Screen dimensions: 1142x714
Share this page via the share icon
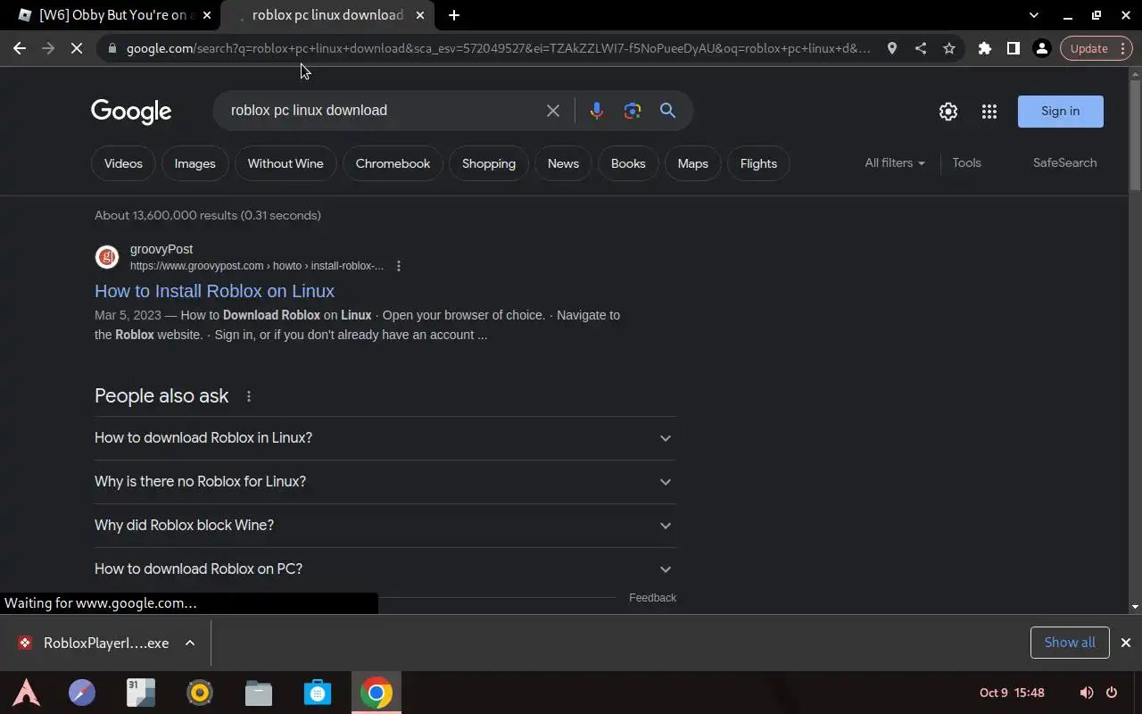coord(920,48)
